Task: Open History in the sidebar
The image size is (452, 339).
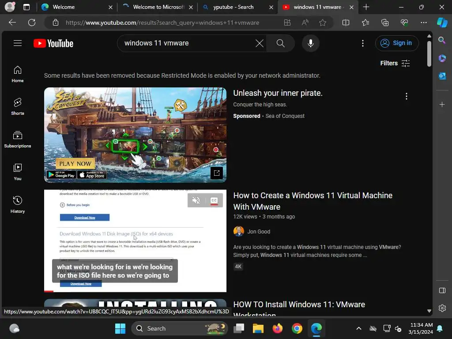Action: tap(18, 205)
